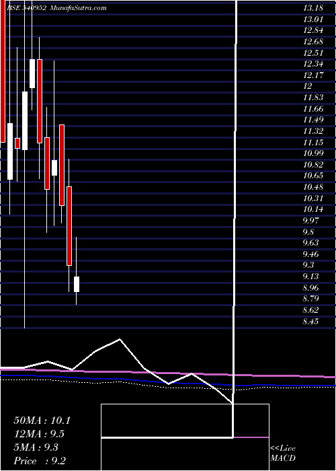Select the small red candlestick near 11.15
336x471 pixels.
[x=17, y=143]
